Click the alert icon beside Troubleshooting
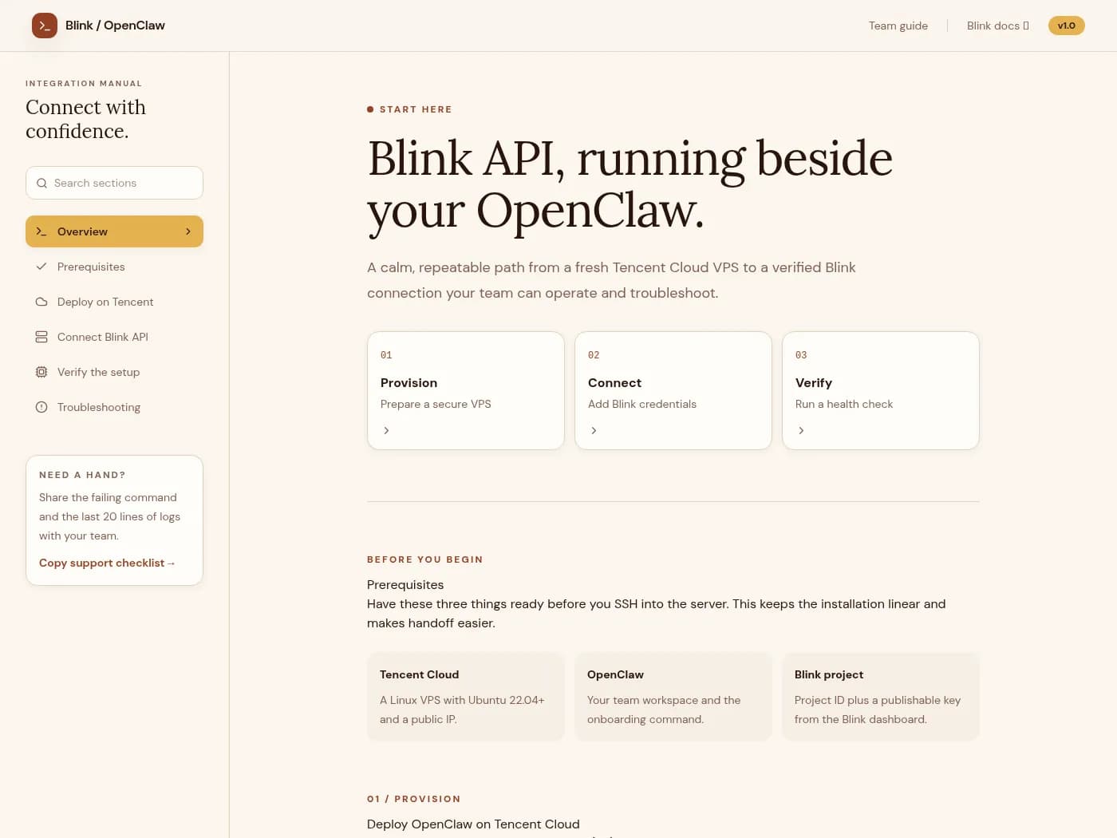Screen dimensions: 1117x838 coord(41,407)
